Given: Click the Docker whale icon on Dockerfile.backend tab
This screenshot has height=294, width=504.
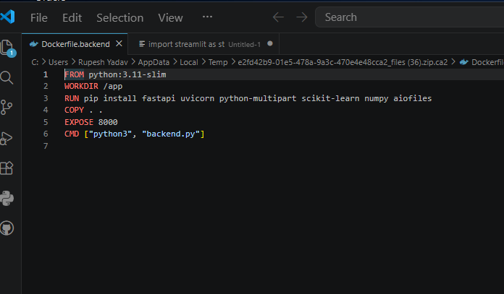Looking at the screenshot, I should coord(34,44).
